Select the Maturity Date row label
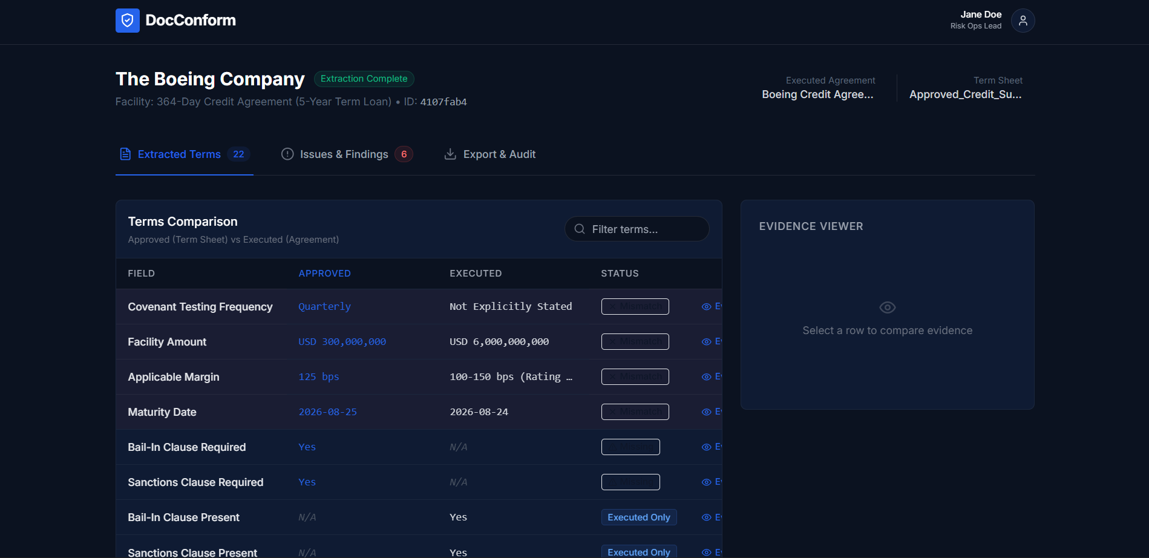 [162, 412]
